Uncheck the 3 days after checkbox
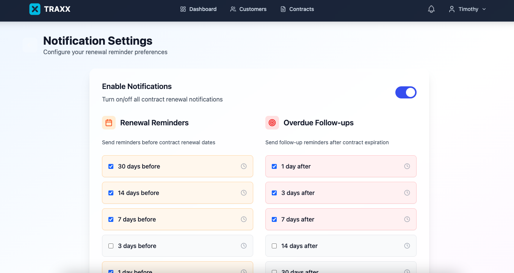This screenshot has height=273, width=514. coord(274,193)
